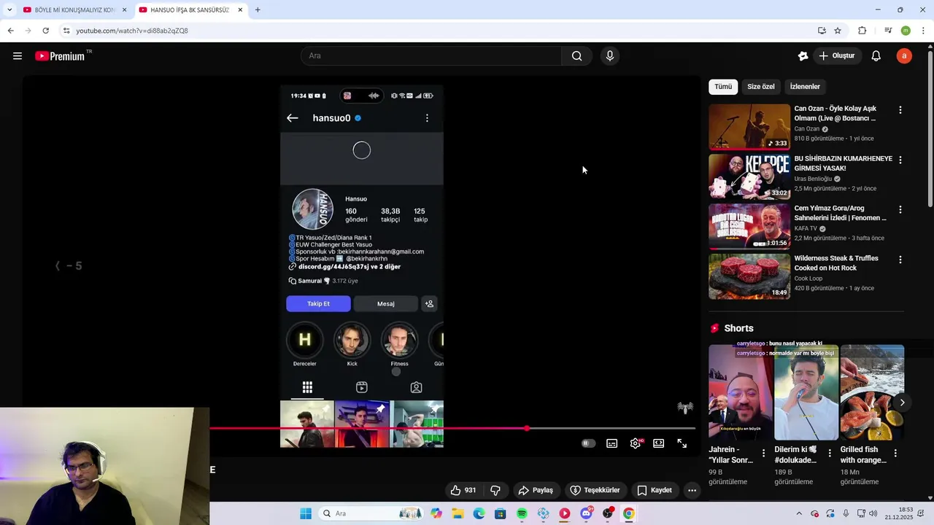Open options menu for KAFA TV video
The width and height of the screenshot is (934, 525).
click(900, 209)
